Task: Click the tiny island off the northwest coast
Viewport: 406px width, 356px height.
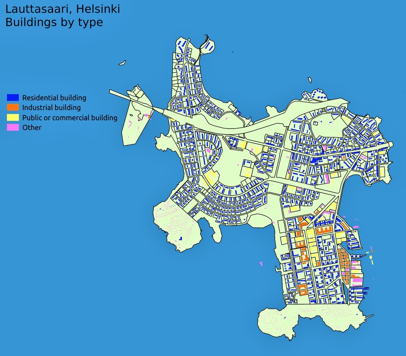Action: (122, 62)
